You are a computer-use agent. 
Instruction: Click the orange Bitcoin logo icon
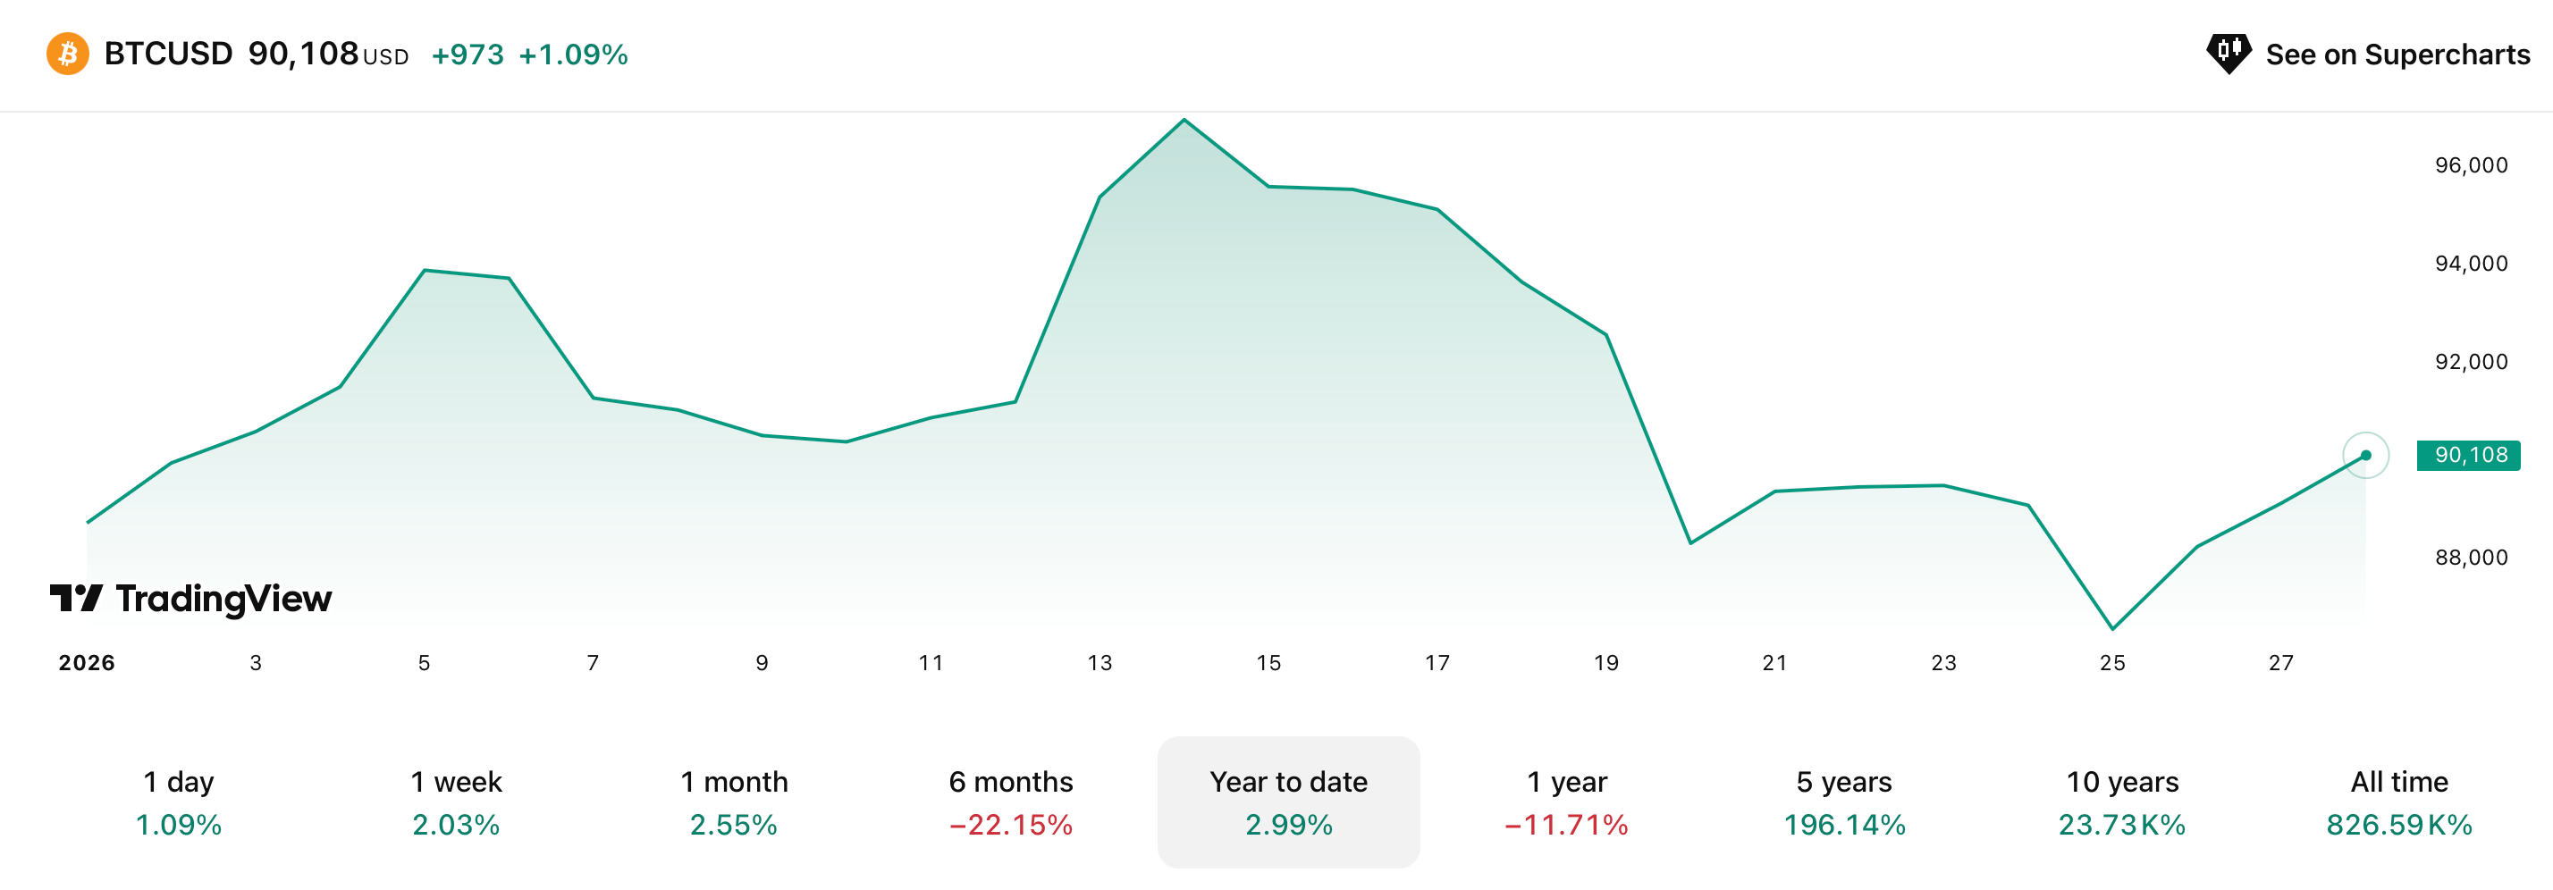point(67,54)
